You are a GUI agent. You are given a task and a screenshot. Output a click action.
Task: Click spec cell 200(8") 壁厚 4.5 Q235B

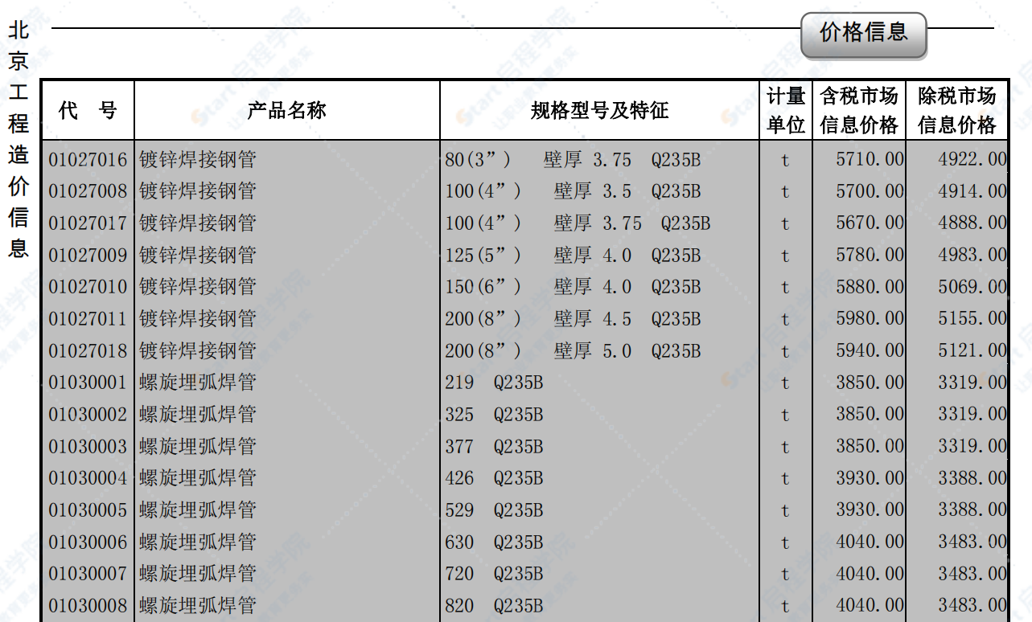click(573, 319)
